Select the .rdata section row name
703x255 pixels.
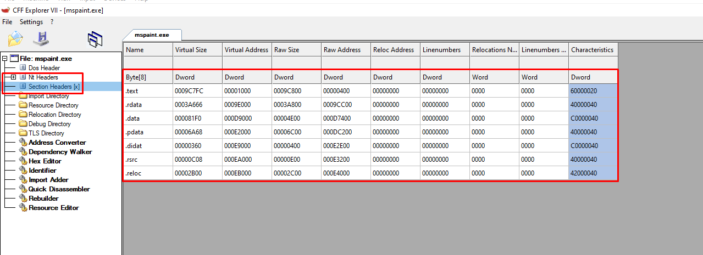[148, 104]
